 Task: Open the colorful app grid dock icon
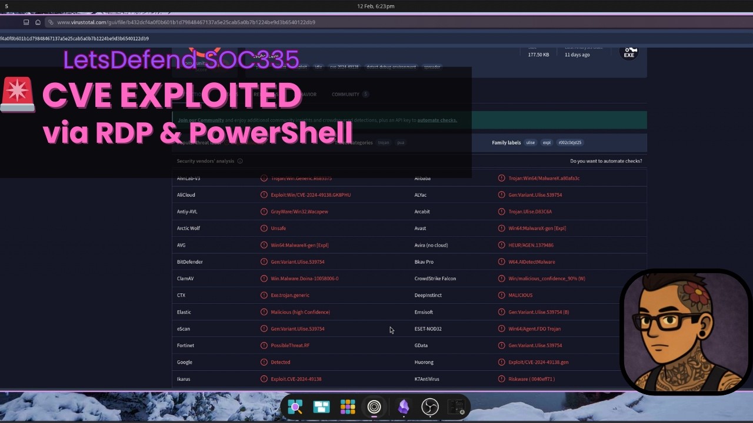(348, 407)
